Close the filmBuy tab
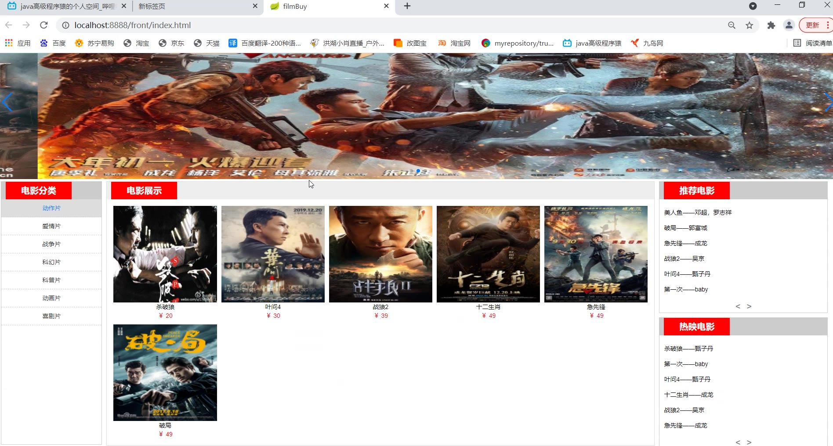833x446 pixels. tap(386, 6)
